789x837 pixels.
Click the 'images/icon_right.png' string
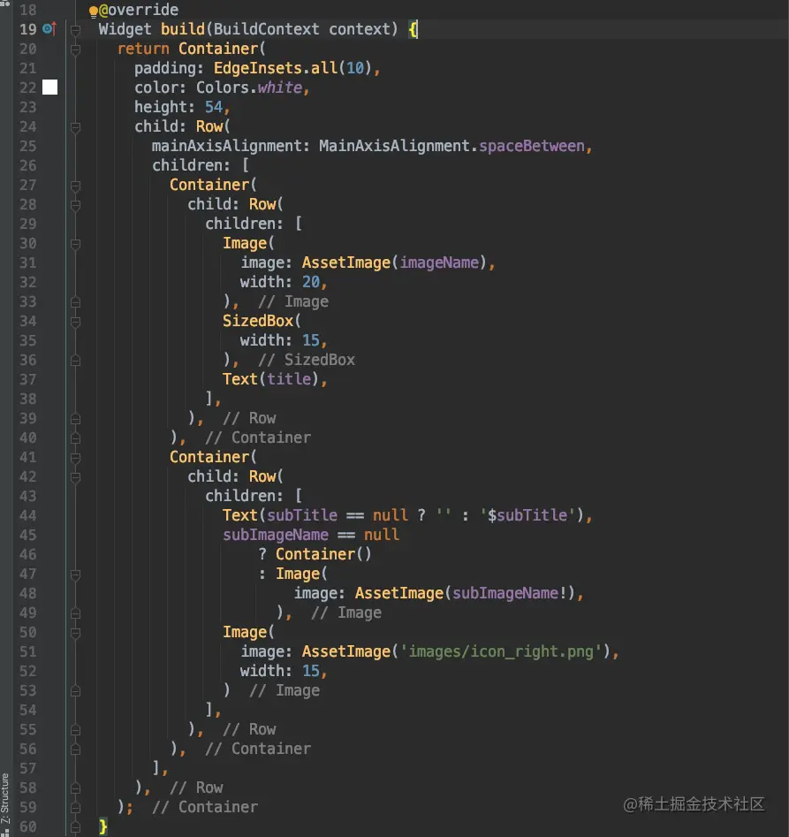(x=501, y=651)
